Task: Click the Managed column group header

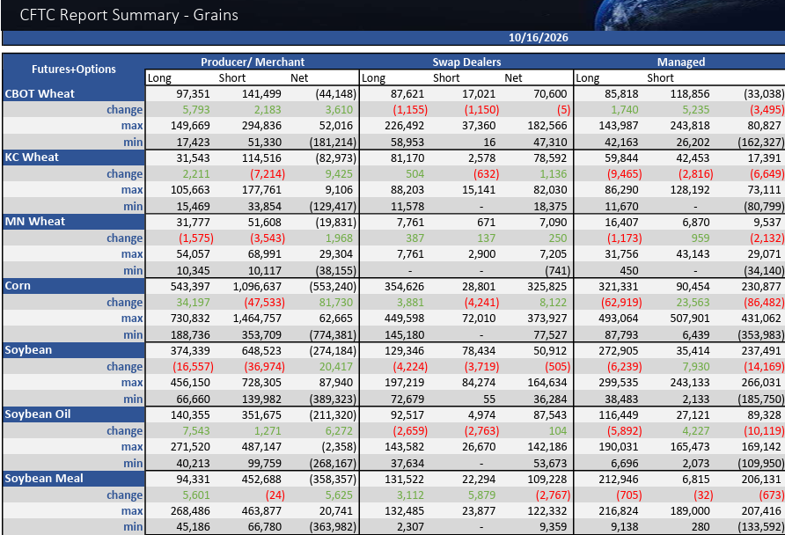Action: (681, 62)
